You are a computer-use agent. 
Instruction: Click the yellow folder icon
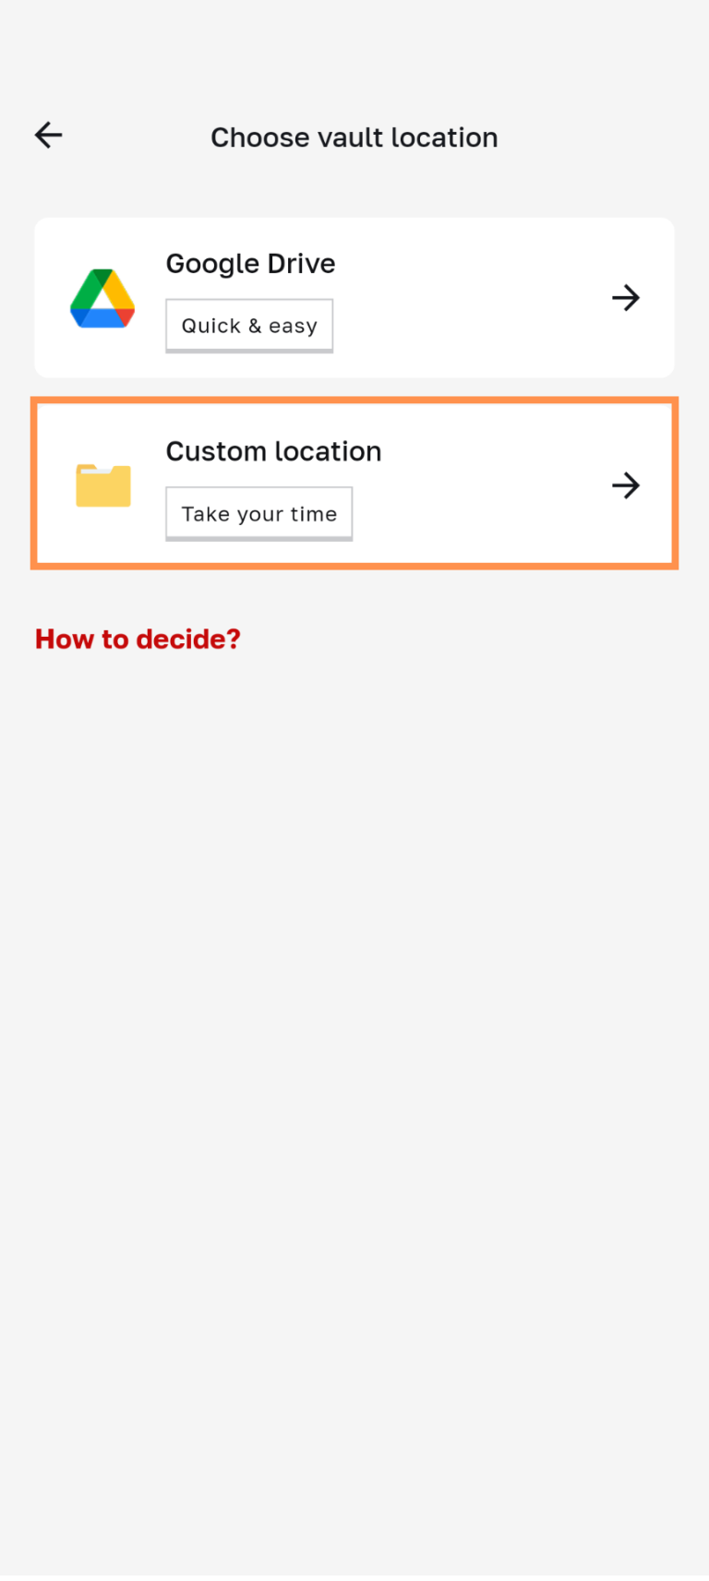[102, 485]
